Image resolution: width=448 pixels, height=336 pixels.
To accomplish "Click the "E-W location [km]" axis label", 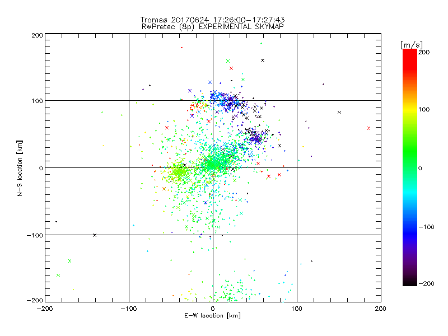I will point(212,316).
